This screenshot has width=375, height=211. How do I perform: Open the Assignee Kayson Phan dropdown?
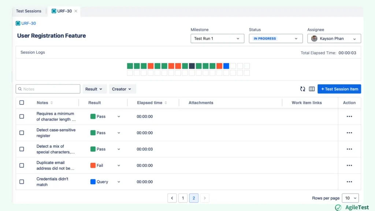334,38
